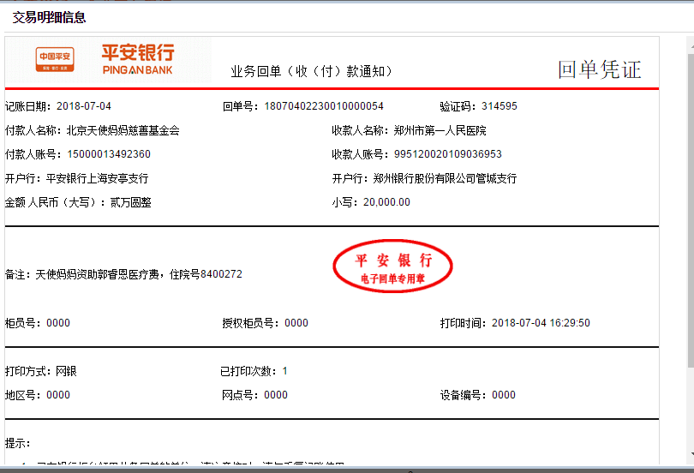Screen dimensions: 694x473
Task: Select the numeric amount 20,000.00
Action: pyautogui.click(x=386, y=202)
